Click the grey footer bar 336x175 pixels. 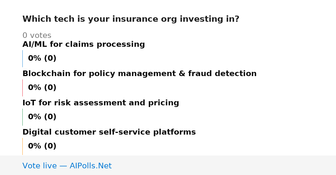click(168, 165)
